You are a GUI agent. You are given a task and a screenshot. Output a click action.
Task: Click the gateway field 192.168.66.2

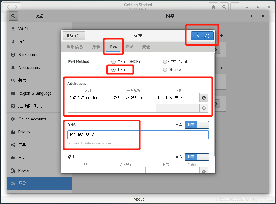(x=177, y=98)
